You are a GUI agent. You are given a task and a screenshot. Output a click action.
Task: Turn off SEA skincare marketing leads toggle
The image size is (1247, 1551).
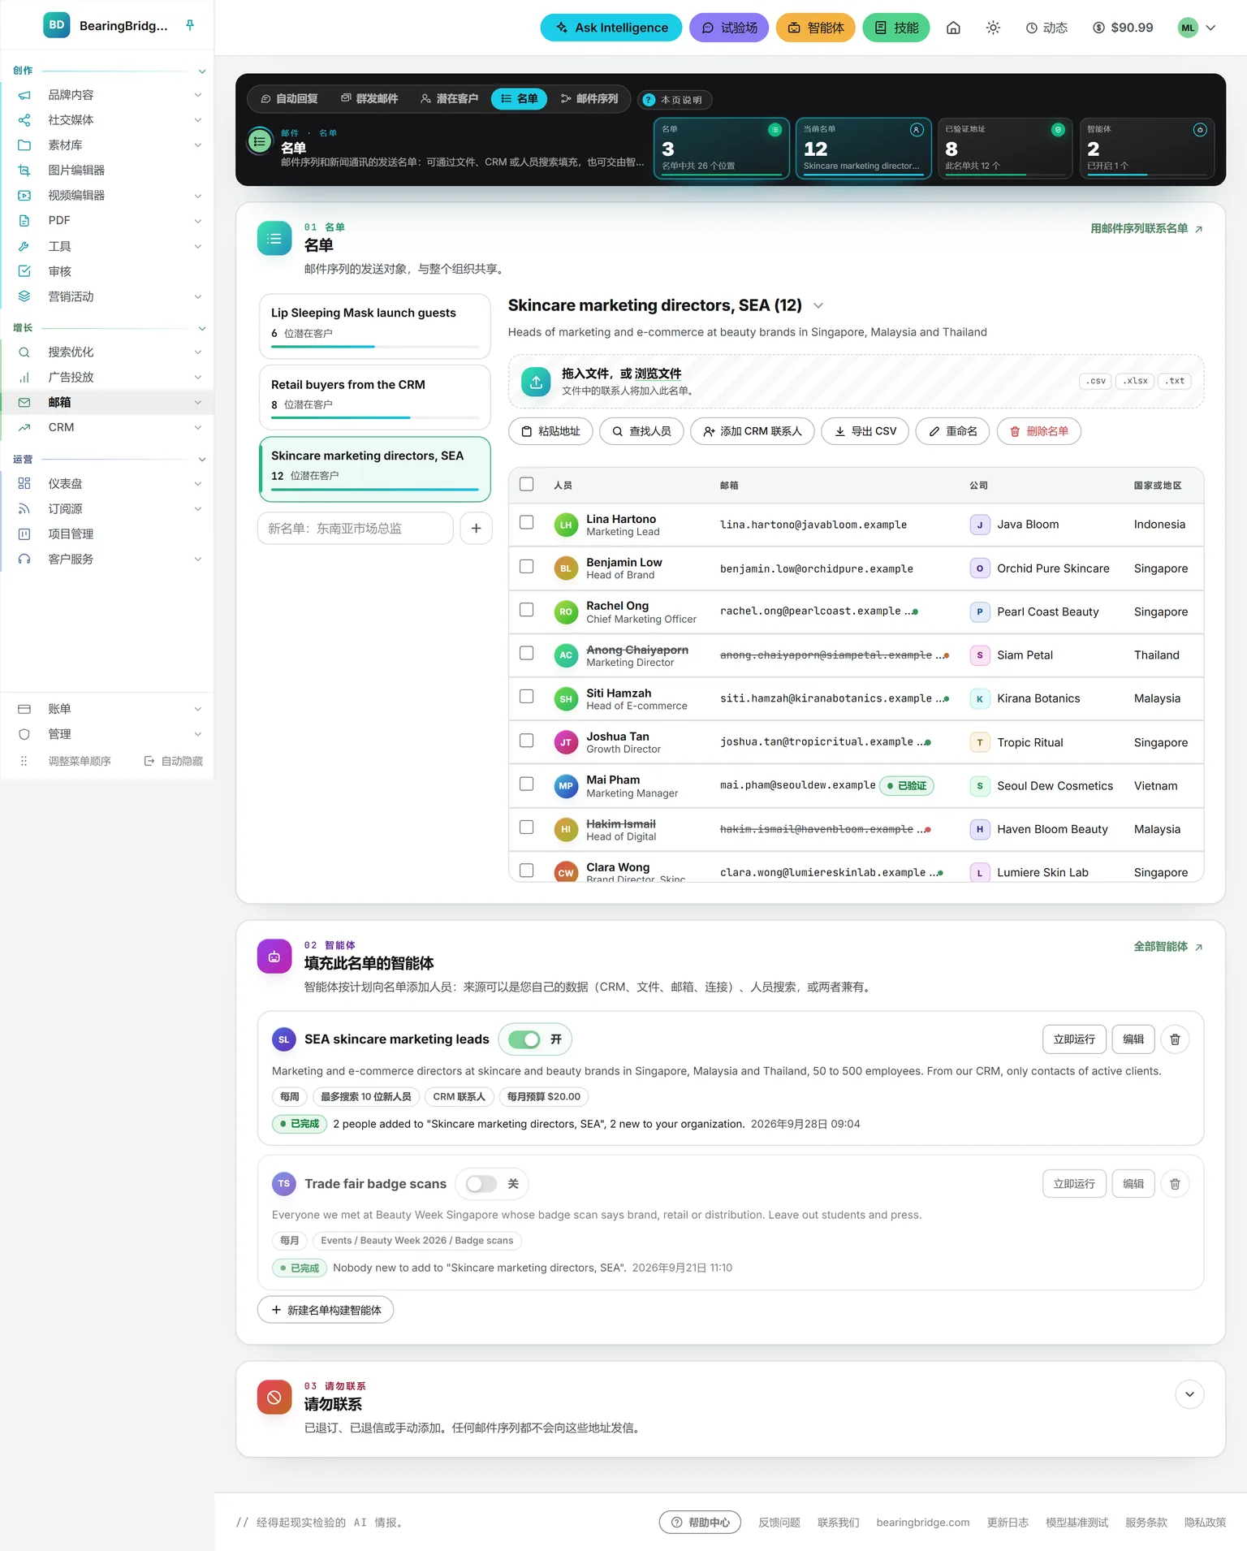click(524, 1039)
